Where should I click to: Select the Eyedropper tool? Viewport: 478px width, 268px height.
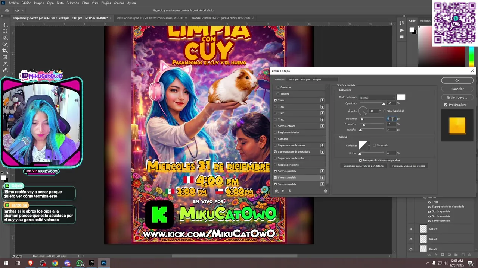(x=5, y=64)
